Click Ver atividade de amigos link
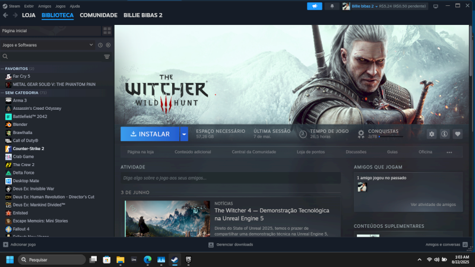This screenshot has height=267, width=475. point(433,205)
